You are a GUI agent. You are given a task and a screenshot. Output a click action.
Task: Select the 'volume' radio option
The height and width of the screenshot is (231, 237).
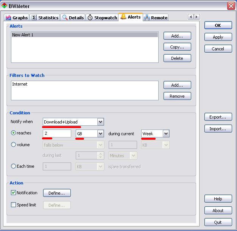coord(14,144)
